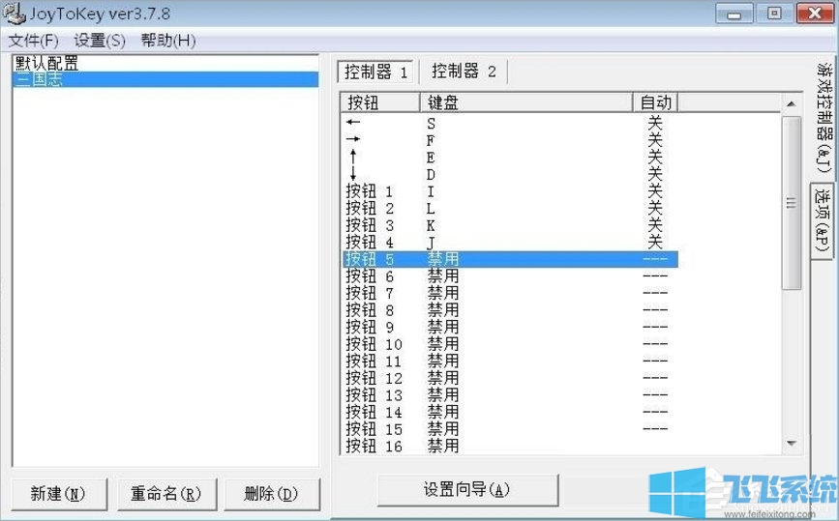Click the key value L for 按钮 2
Screen dimensions: 839x521
(431, 209)
